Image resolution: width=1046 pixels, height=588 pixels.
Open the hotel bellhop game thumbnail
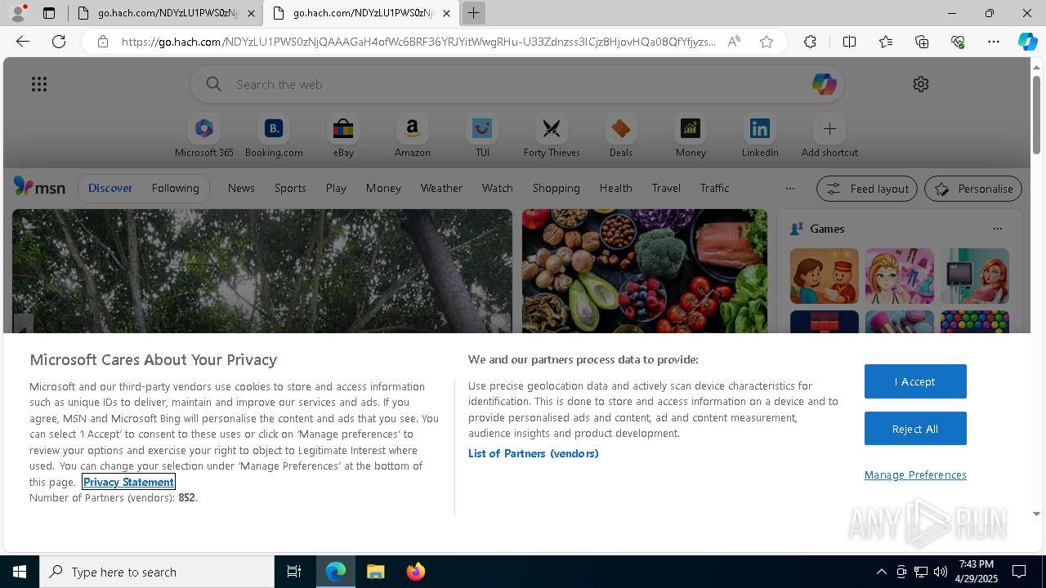(825, 276)
